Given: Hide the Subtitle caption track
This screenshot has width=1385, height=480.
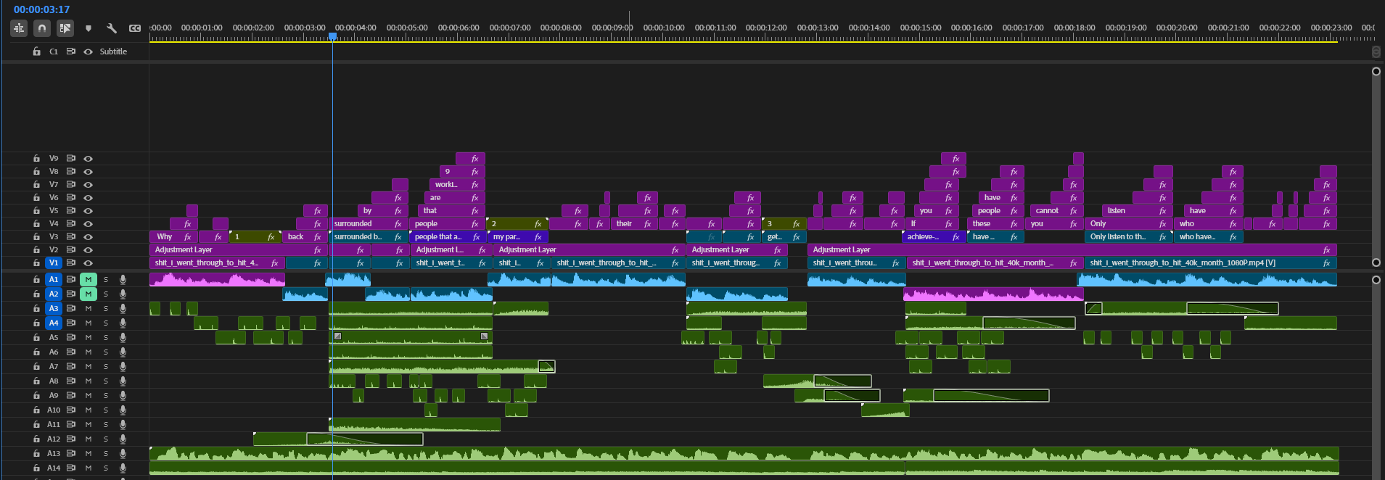Looking at the screenshot, I should pyautogui.click(x=88, y=51).
